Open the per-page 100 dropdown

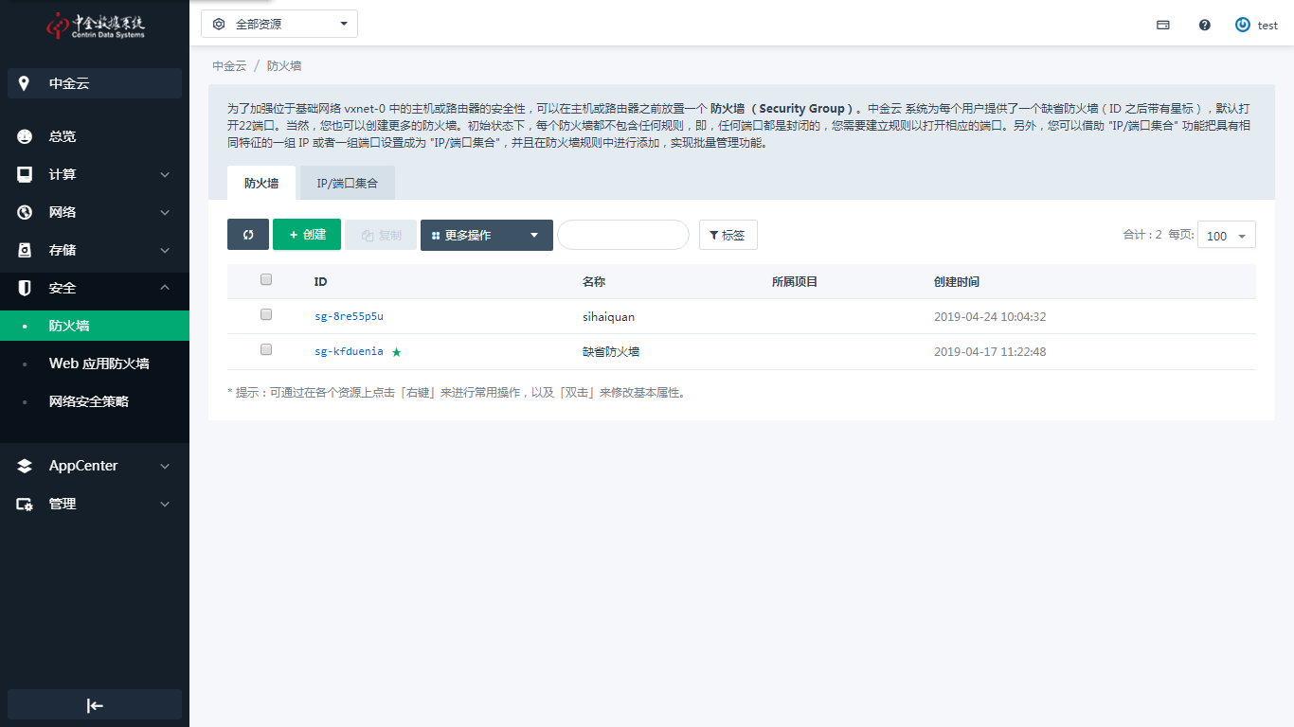1227,235
